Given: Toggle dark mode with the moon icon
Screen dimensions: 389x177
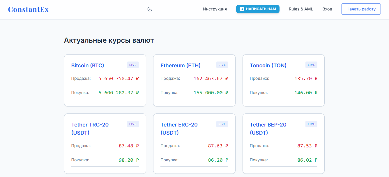Looking at the screenshot, I should (x=150, y=9).
